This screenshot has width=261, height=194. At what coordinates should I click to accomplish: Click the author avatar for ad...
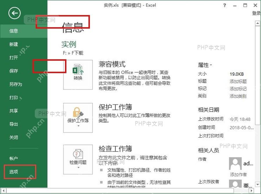[x=235, y=163]
